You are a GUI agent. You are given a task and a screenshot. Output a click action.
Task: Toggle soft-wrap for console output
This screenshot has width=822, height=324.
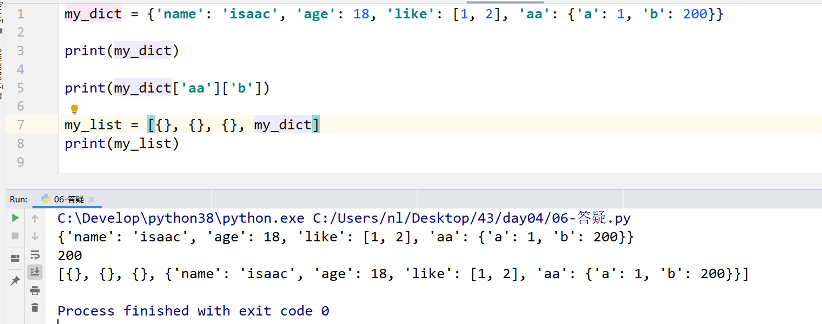coord(35,255)
